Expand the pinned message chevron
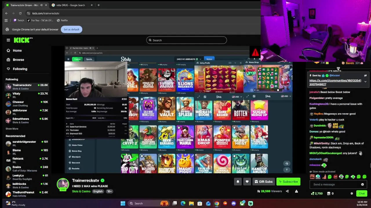This screenshot has width=371, height=208. coord(365,82)
